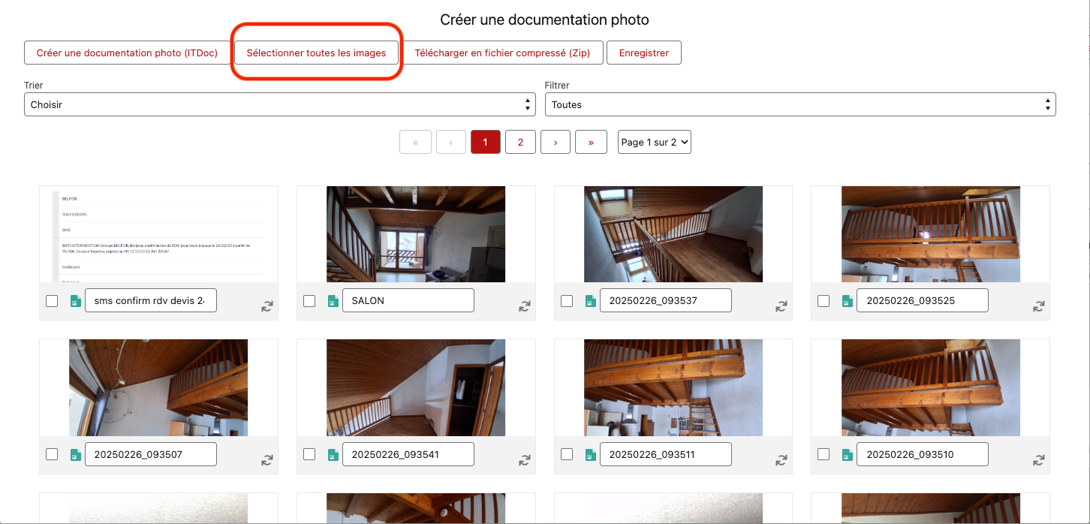Screen dimensions: 1090x524
Task: Open the 20250226_093537 photo thumbnail
Action: pyautogui.click(x=673, y=234)
